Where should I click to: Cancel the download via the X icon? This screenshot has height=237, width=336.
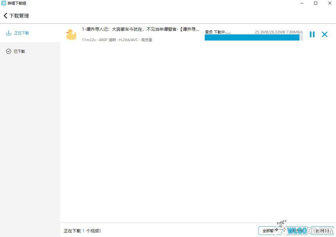324,34
